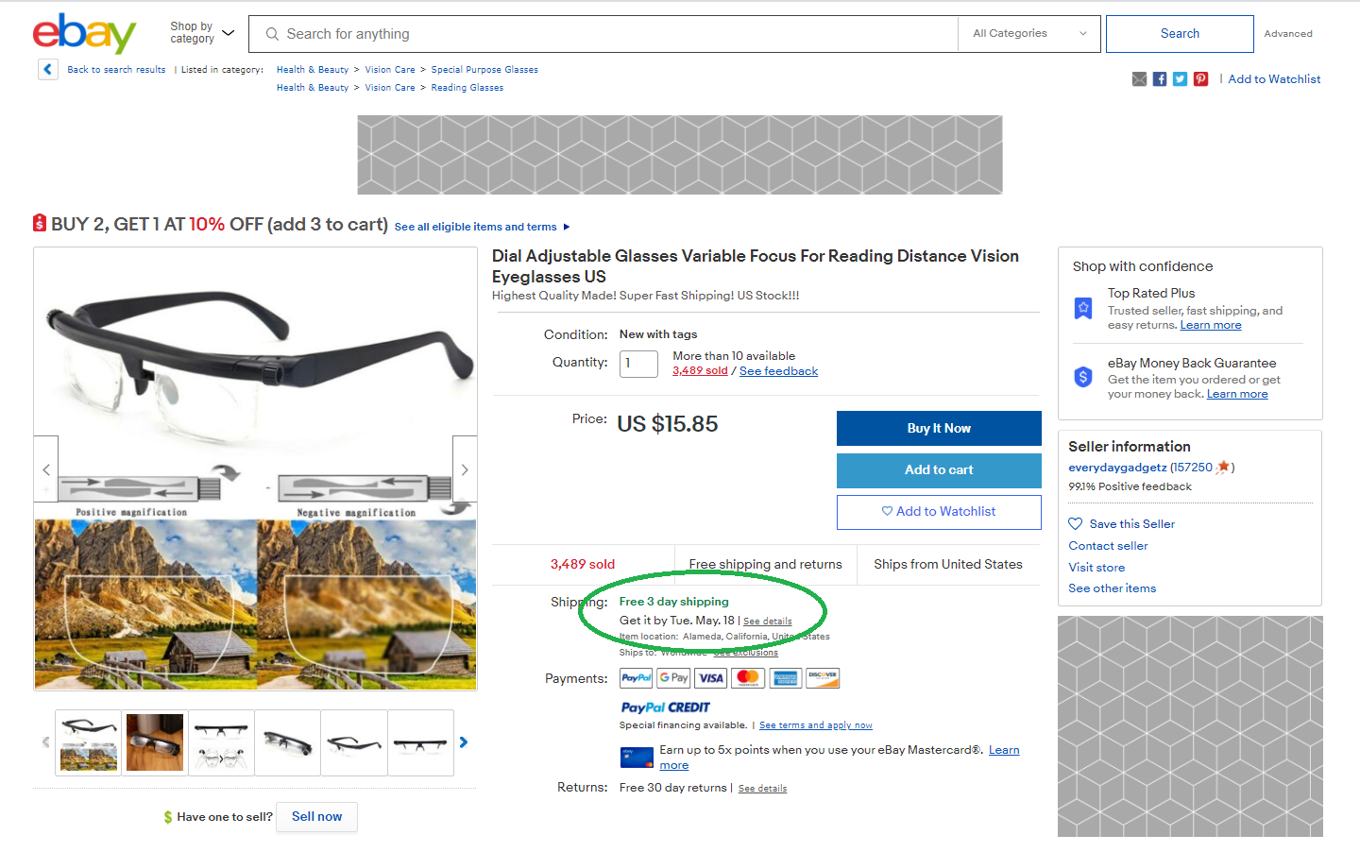1360x852 pixels.
Task: Click back arrow to search results
Action: pyautogui.click(x=48, y=69)
